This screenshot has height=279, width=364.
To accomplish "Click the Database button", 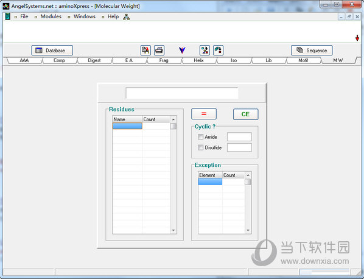I will coord(52,51).
